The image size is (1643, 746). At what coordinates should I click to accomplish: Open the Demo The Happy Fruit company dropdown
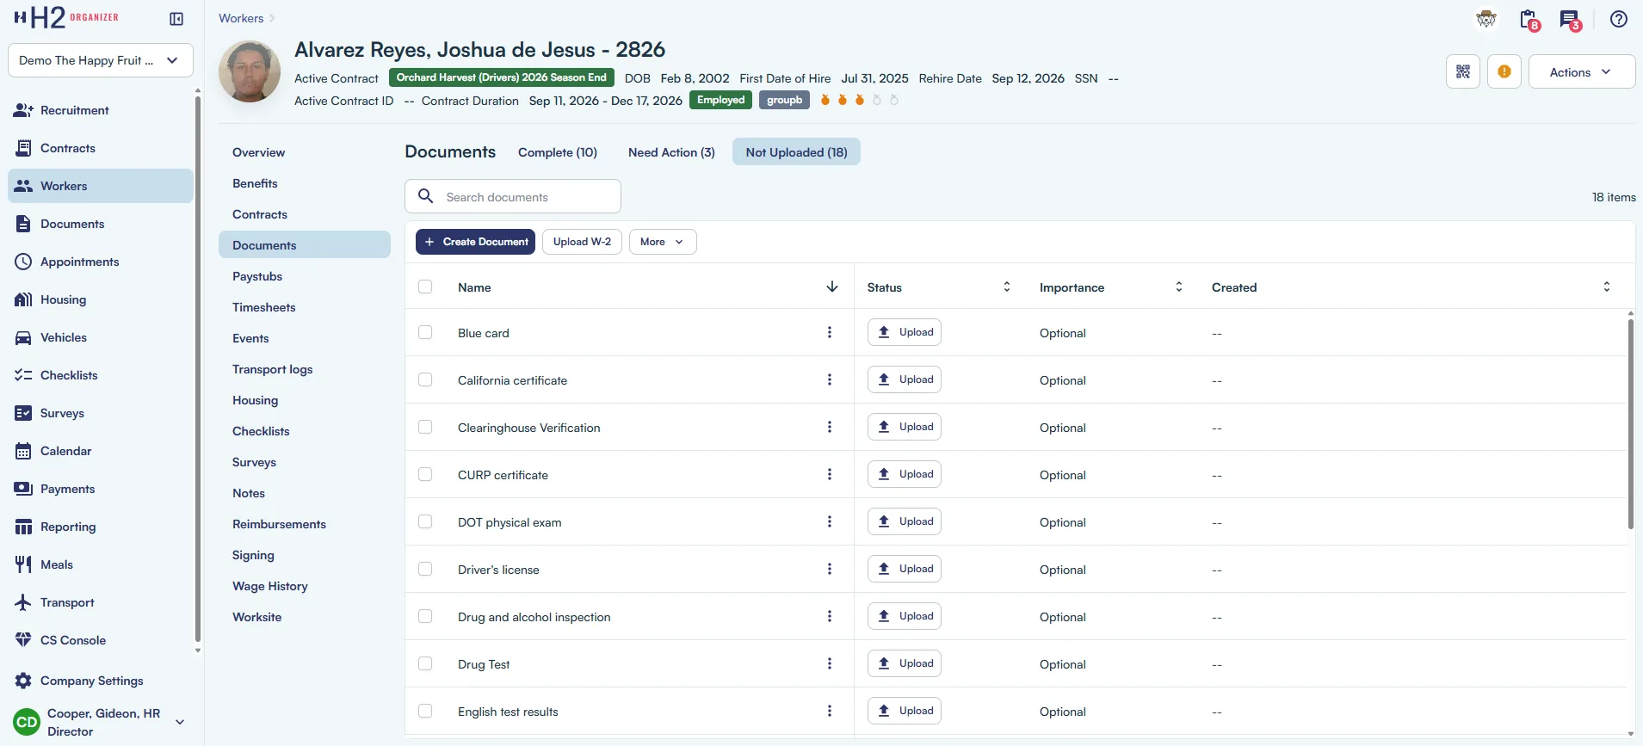pos(101,60)
